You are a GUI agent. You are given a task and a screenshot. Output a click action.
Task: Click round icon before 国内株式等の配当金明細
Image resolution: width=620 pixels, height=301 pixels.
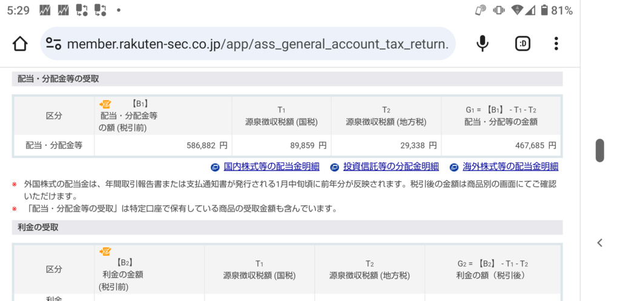coord(215,167)
